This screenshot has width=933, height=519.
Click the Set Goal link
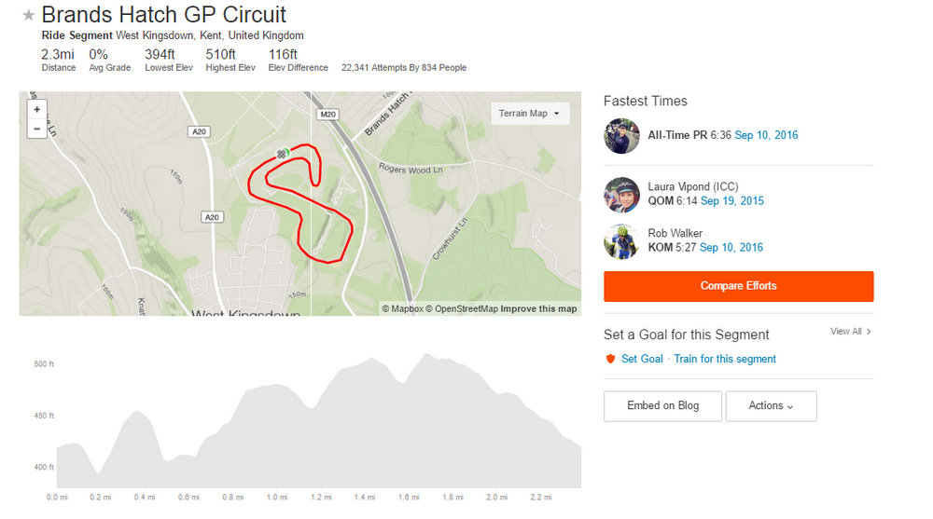tap(642, 359)
